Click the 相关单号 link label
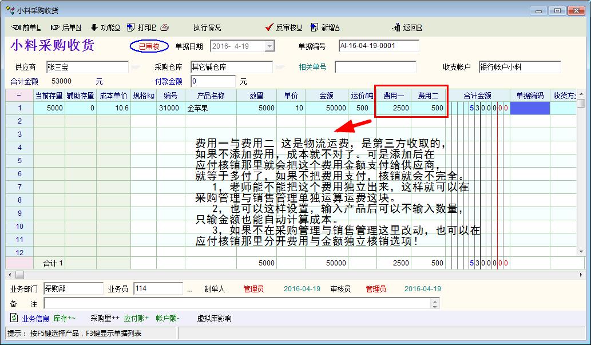Image resolution: width=591 pixels, height=345 pixels. coord(312,67)
